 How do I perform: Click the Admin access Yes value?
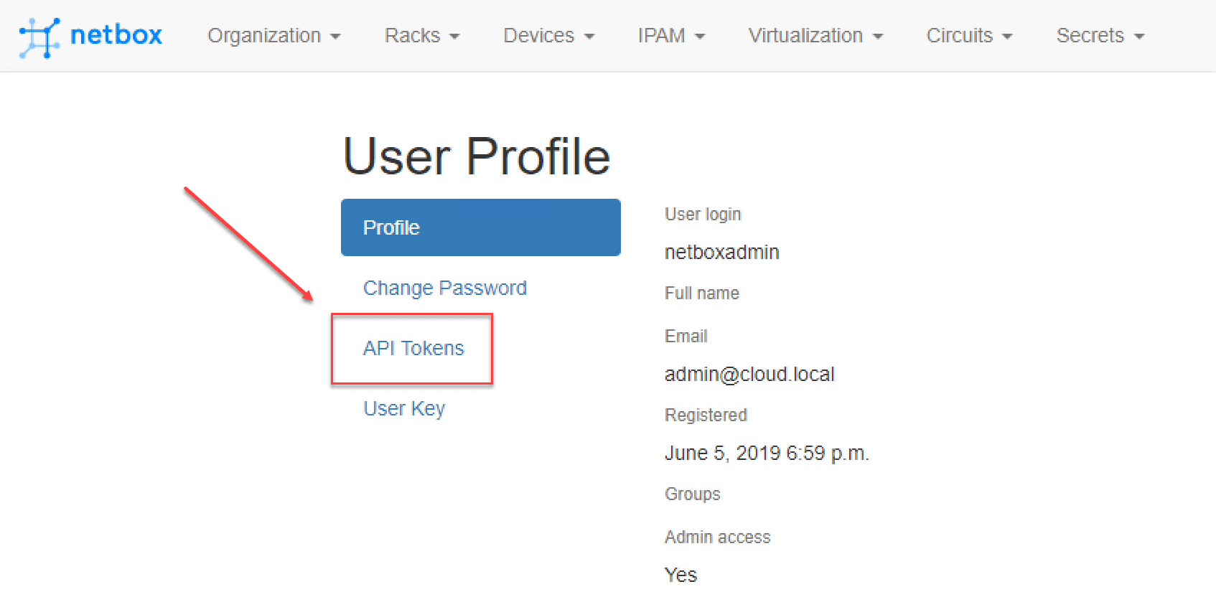681,575
